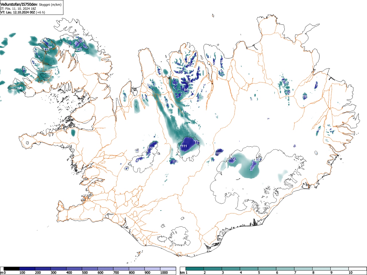Click the 1000 tick label on metre scale
This screenshot has height=275, width=367.
pyautogui.click(x=164, y=273)
